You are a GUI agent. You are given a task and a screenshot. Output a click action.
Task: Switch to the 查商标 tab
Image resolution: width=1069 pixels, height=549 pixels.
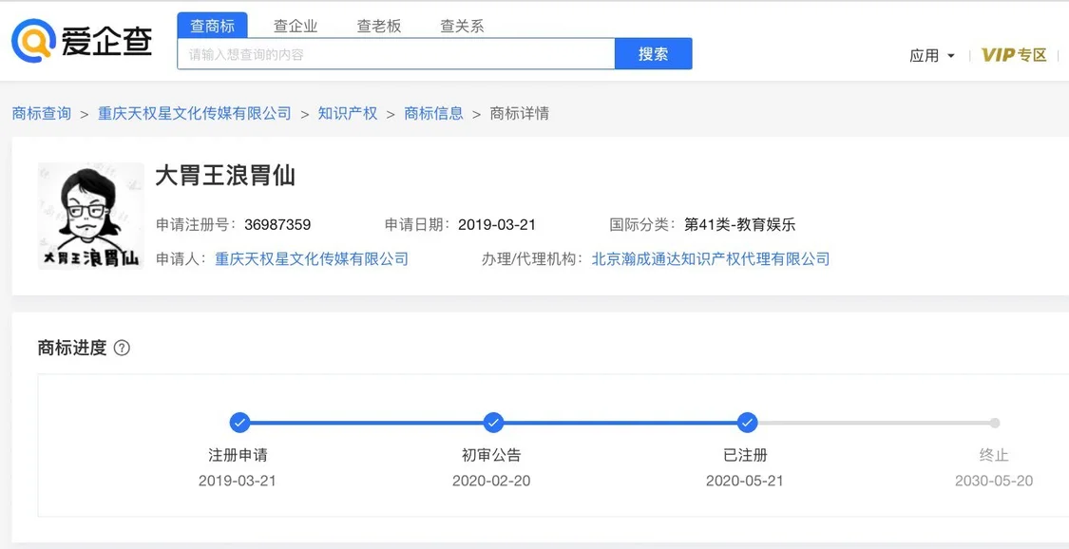pyautogui.click(x=212, y=26)
